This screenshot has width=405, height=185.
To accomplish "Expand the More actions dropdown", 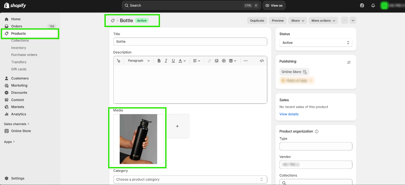I will [323, 21].
